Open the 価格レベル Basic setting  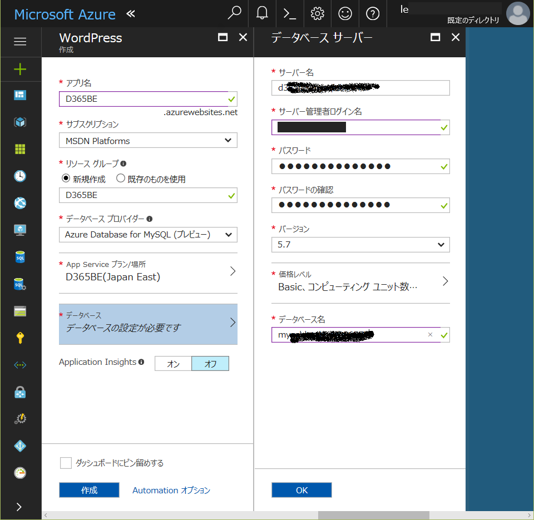coord(360,283)
